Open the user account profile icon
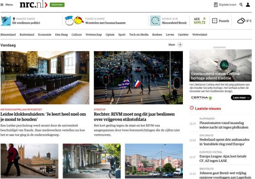Viewport: 255px width, 179px height. pos(248,5)
